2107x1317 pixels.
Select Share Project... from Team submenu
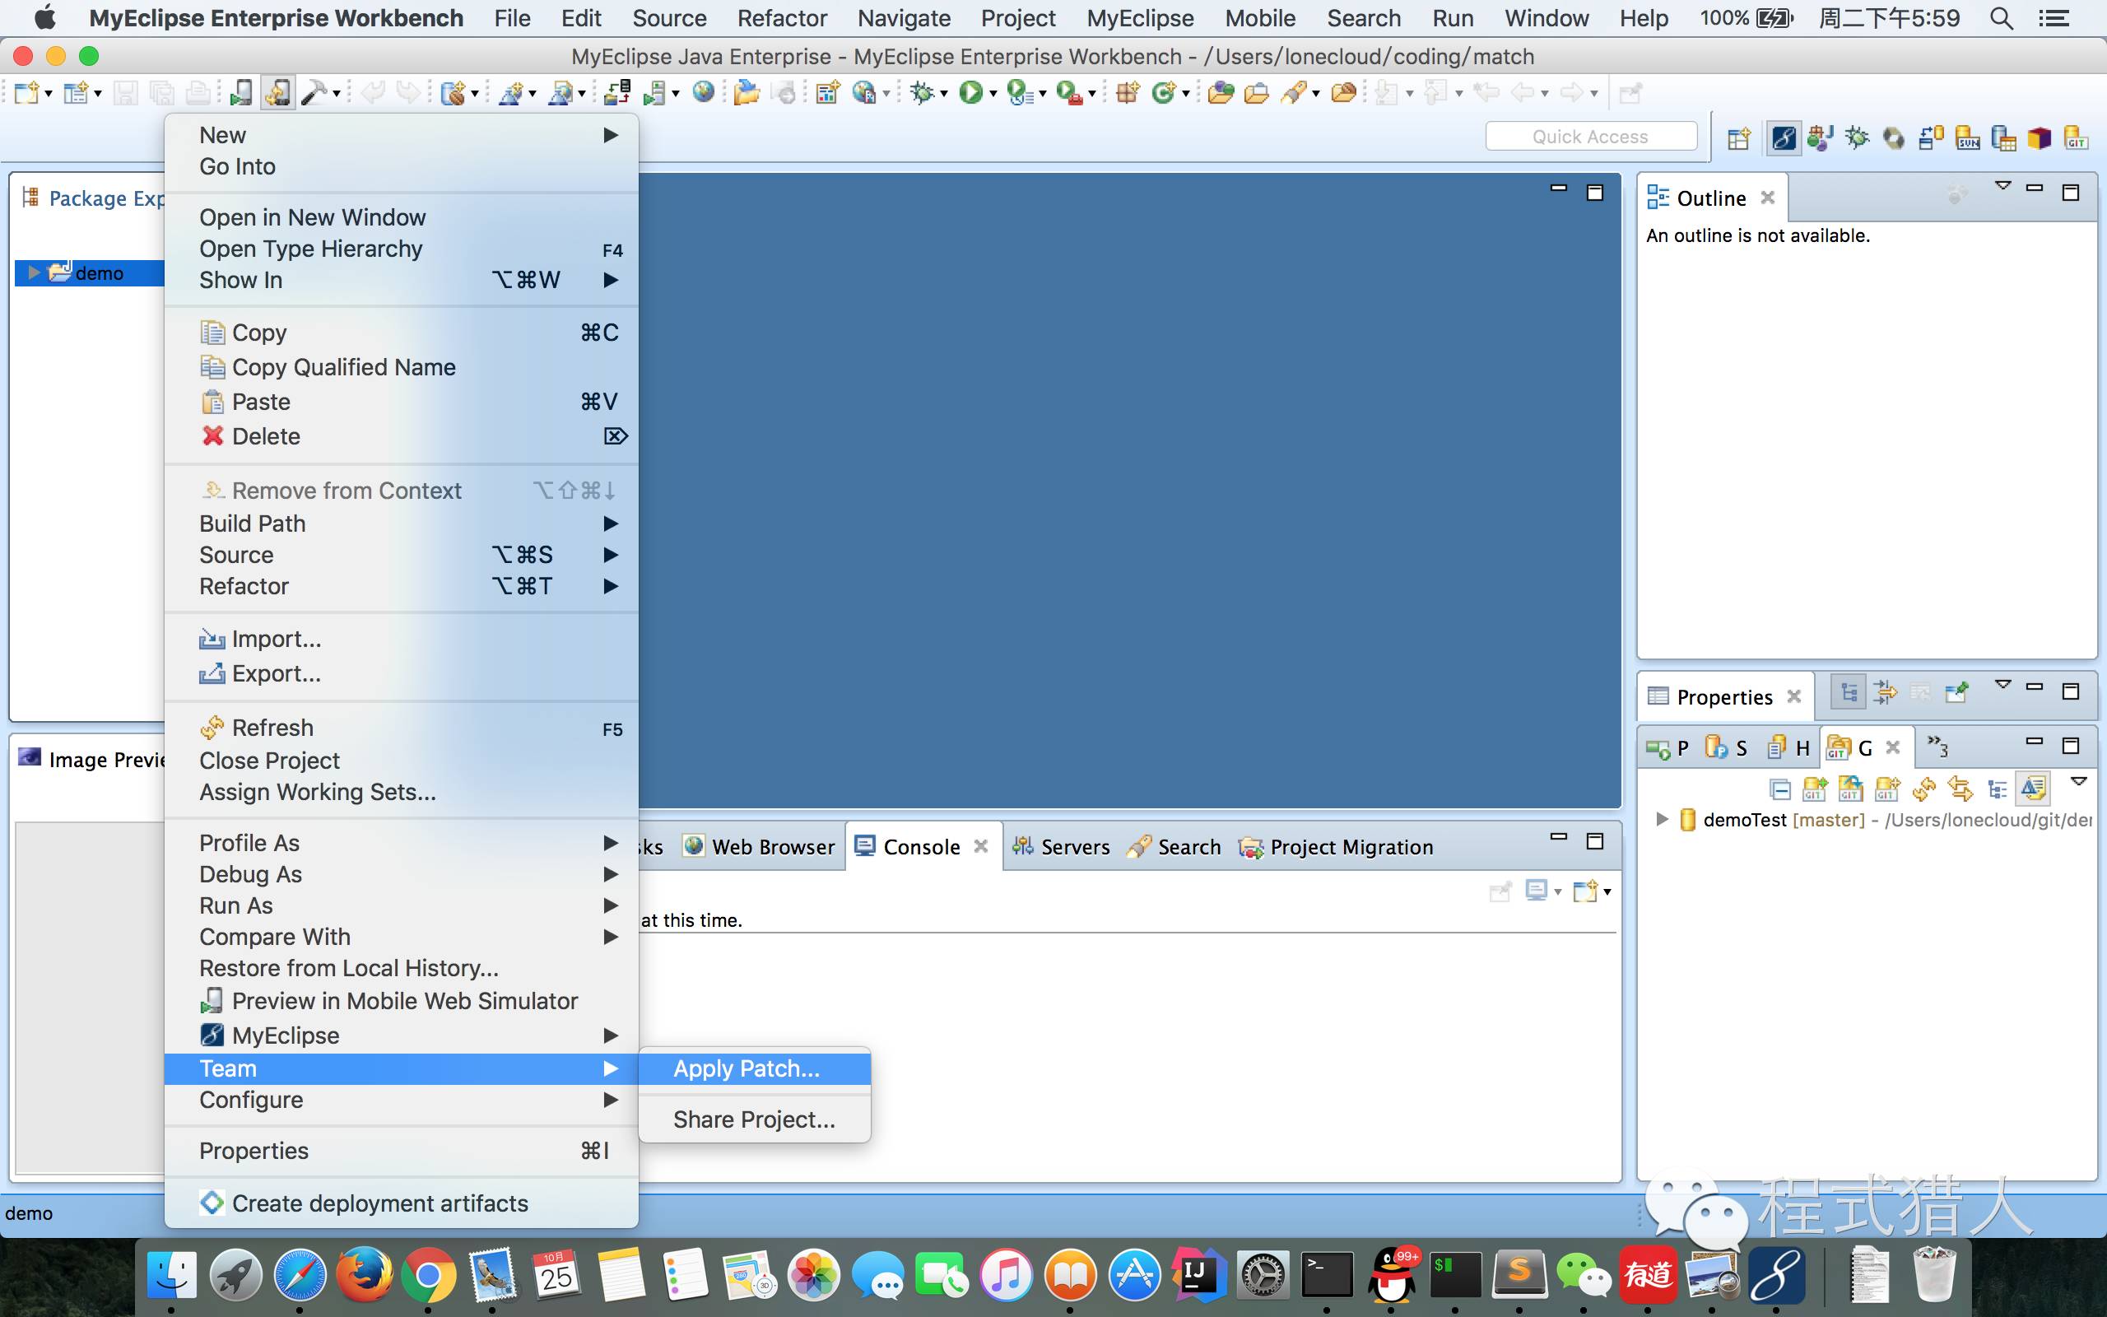click(753, 1119)
